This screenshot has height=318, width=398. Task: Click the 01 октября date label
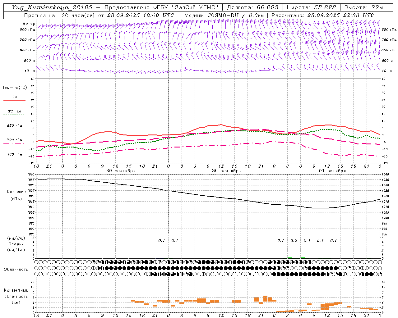[332, 171]
